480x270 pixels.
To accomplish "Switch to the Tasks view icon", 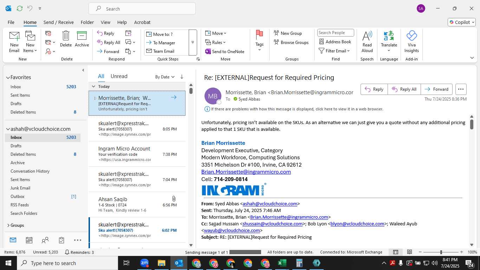I will (61, 240).
